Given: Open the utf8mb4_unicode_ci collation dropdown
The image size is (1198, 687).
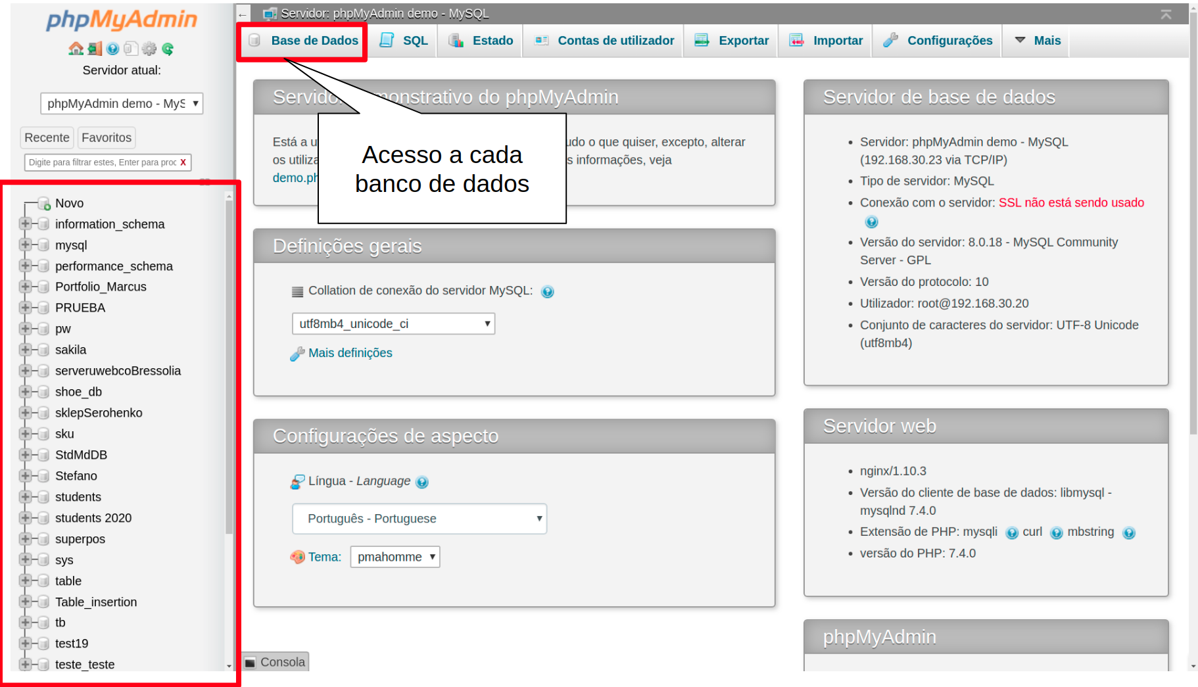Looking at the screenshot, I should coord(393,323).
